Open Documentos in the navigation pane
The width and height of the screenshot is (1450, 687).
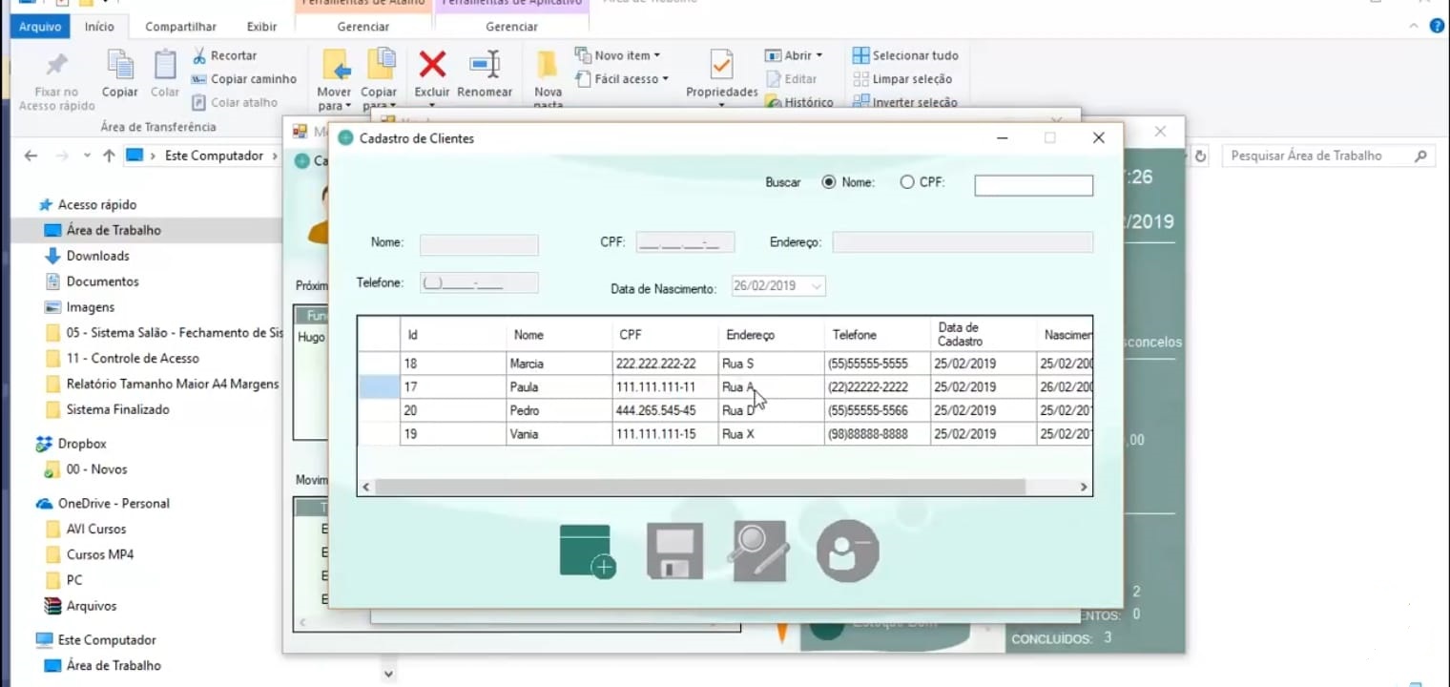(x=102, y=281)
